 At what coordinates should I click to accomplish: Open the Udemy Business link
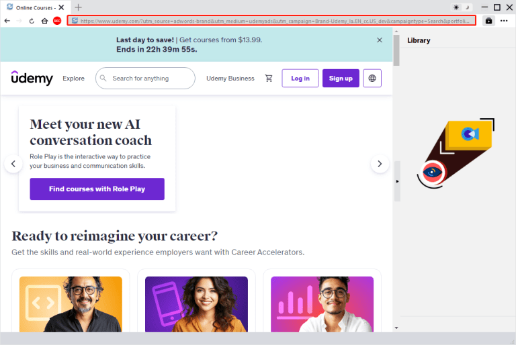[x=230, y=79]
